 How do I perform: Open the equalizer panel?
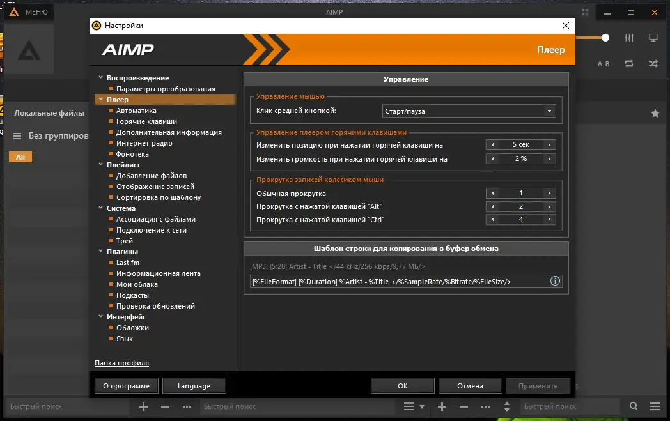coord(629,38)
